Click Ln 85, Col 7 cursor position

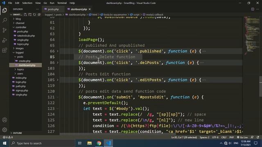(184, 137)
